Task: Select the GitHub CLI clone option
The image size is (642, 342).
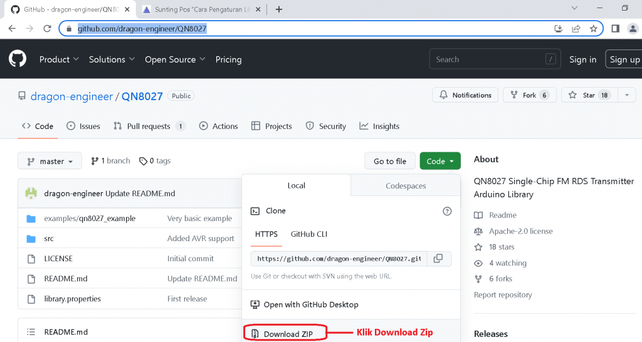Action: click(x=308, y=234)
